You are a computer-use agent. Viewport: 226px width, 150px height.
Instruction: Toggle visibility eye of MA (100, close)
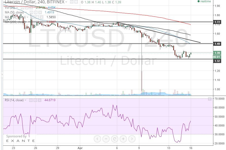tap(33, 17)
